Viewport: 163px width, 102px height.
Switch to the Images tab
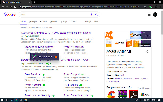33,22
